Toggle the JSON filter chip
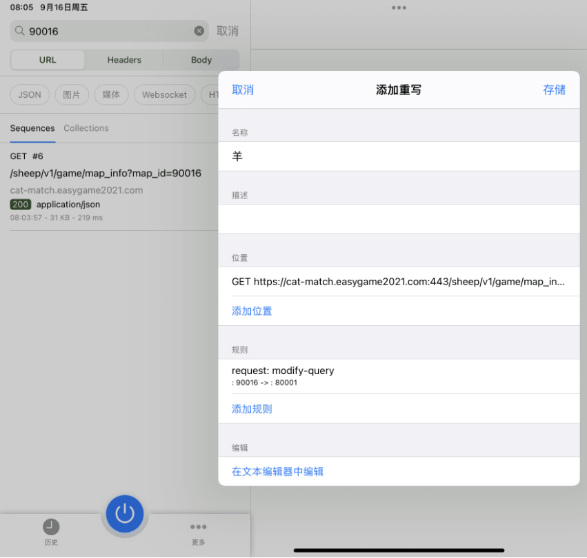Image resolution: width=587 pixels, height=558 pixels. click(29, 94)
